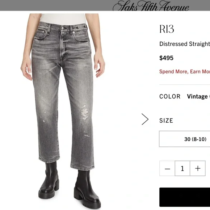The height and width of the screenshot is (210, 210).
Task: Click the jeans waistband button in photo
Action: point(63,28)
